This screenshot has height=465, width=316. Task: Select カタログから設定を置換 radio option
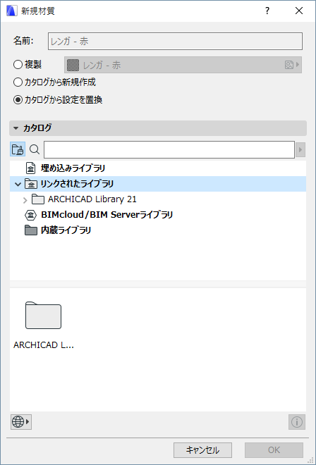click(18, 100)
